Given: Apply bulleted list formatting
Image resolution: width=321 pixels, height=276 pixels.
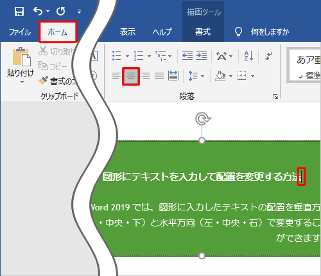Looking at the screenshot, I should point(117,56).
